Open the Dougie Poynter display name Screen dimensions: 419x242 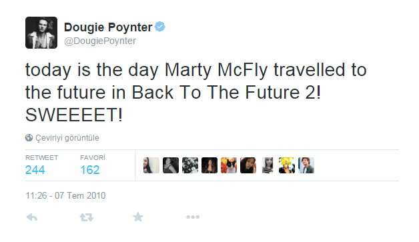click(x=108, y=27)
